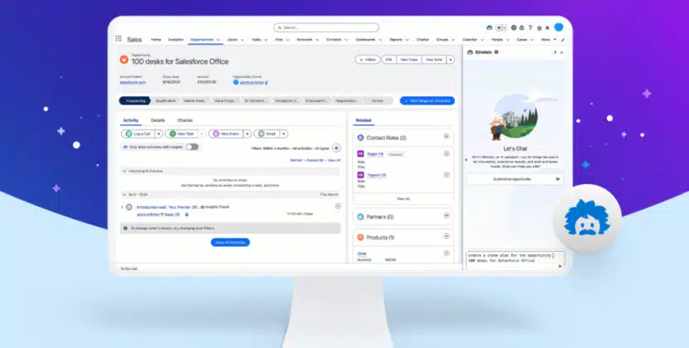Click the Edit button

coord(388,60)
